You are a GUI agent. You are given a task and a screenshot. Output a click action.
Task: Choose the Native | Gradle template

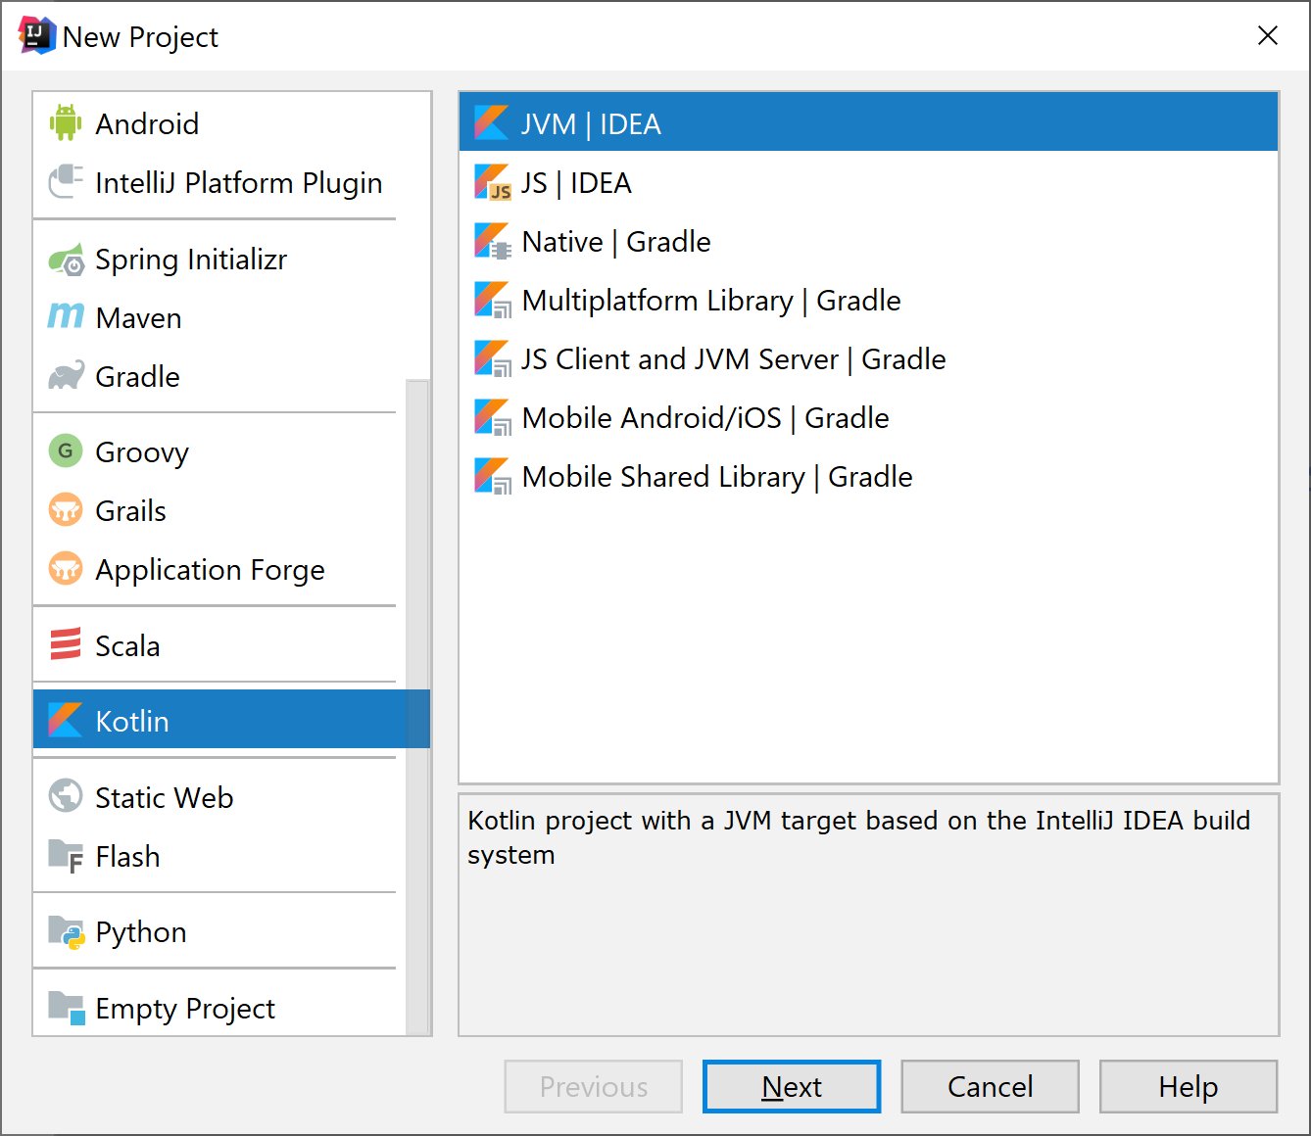(615, 241)
